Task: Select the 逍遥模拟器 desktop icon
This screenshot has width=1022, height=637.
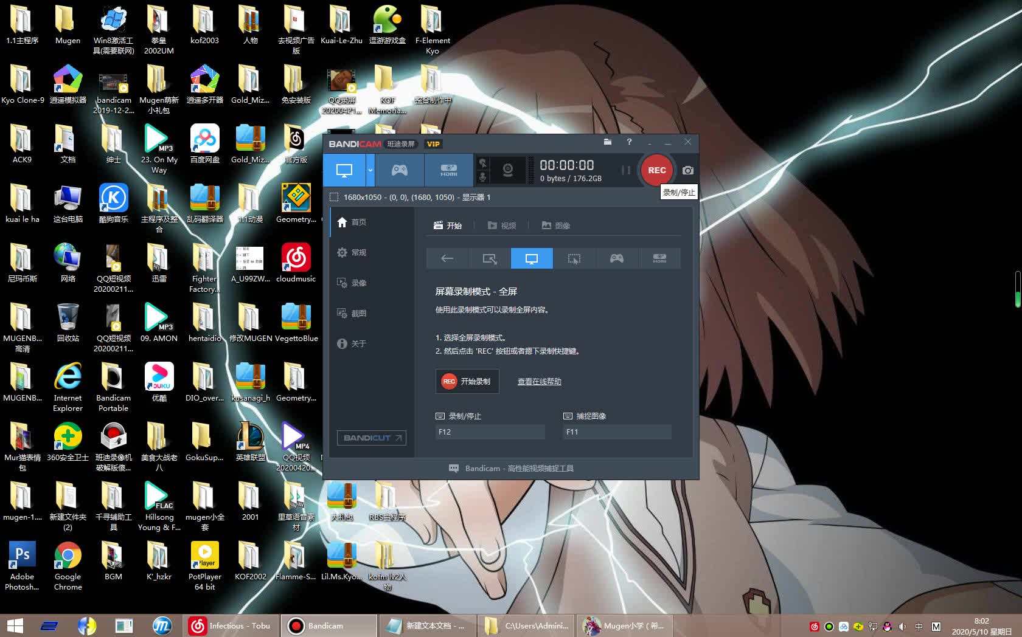Action: [x=68, y=84]
